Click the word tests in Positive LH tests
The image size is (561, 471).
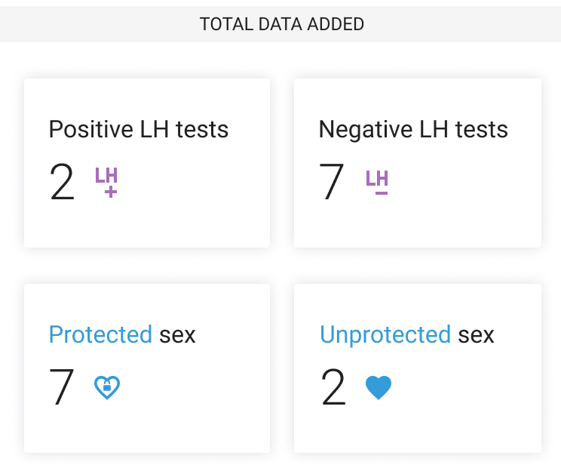point(202,130)
